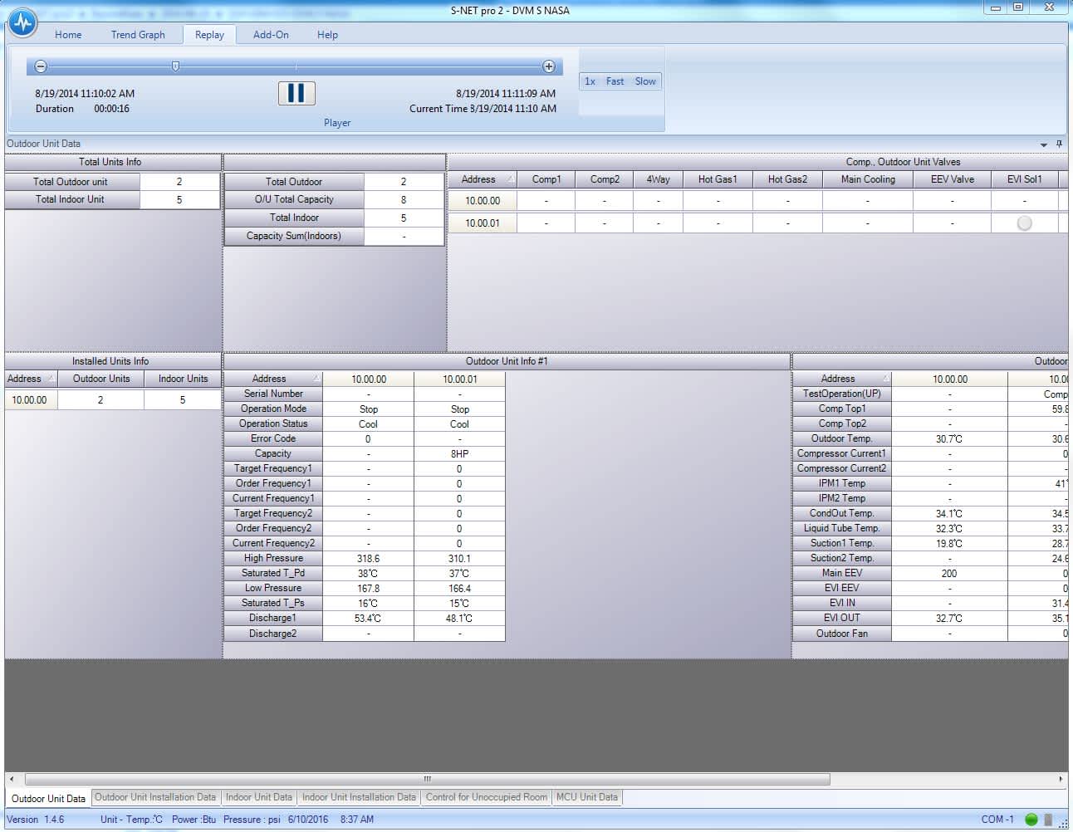Switch playback speed to Fast
Screen dimensions: 1073x832
[615, 81]
